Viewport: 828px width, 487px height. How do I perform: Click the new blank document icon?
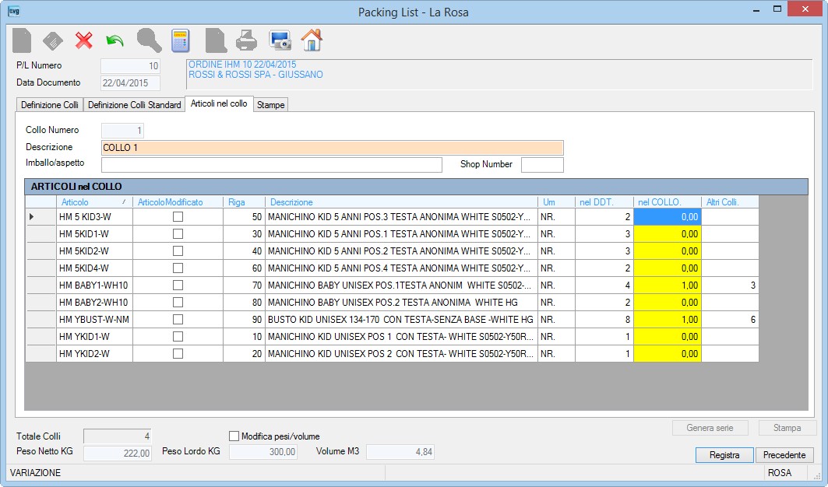(x=22, y=40)
